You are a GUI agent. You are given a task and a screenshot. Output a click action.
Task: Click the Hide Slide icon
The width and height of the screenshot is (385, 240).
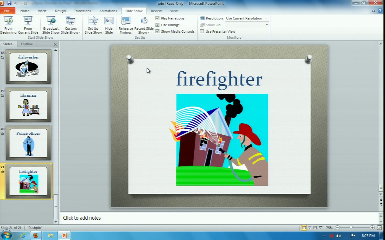click(109, 21)
